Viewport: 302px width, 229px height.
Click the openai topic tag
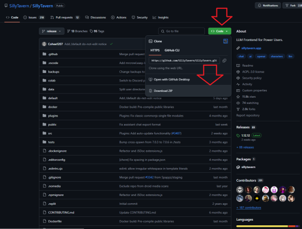pyautogui.click(x=261, y=56)
